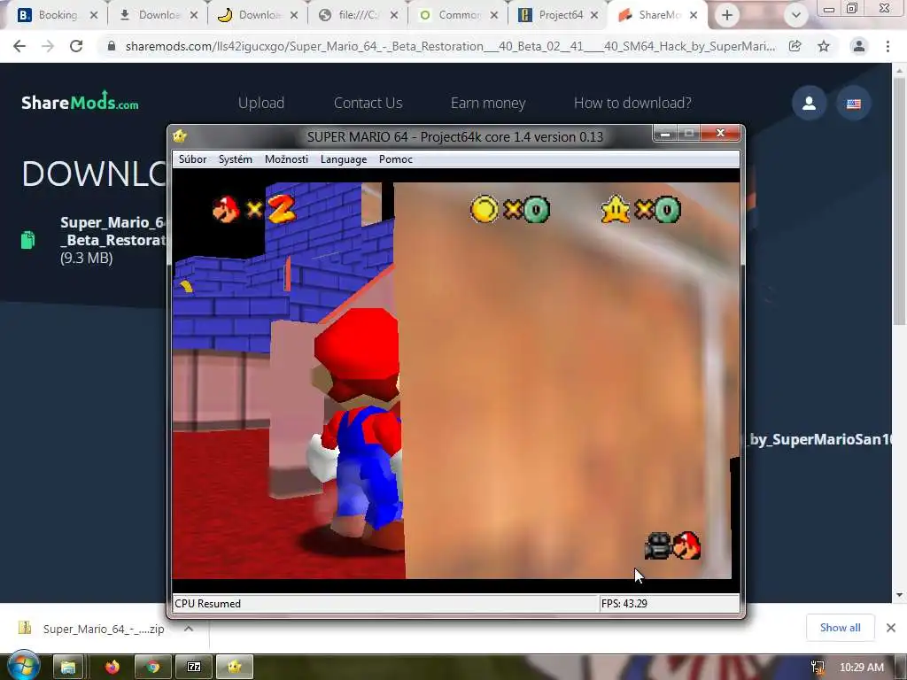907x680 pixels.
Task: Close the Booking tab
Action: point(94,15)
